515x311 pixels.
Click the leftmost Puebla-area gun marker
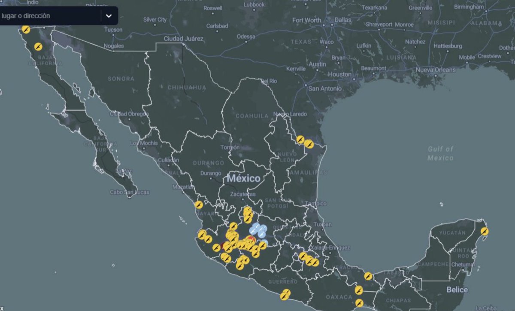[303, 256]
